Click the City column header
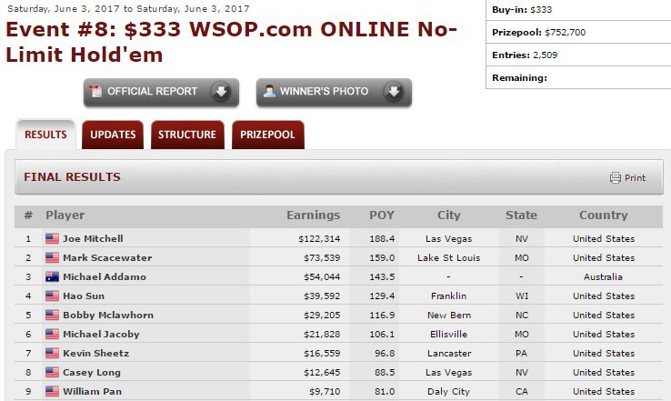This screenshot has width=671, height=401. (448, 216)
